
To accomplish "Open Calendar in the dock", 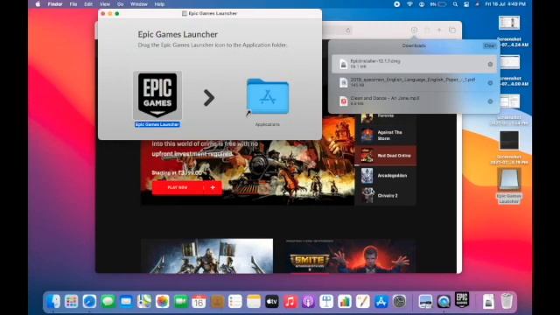I will pos(199,301).
